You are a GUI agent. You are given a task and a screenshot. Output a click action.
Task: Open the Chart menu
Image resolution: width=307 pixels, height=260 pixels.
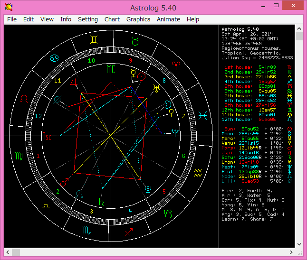[112, 19]
